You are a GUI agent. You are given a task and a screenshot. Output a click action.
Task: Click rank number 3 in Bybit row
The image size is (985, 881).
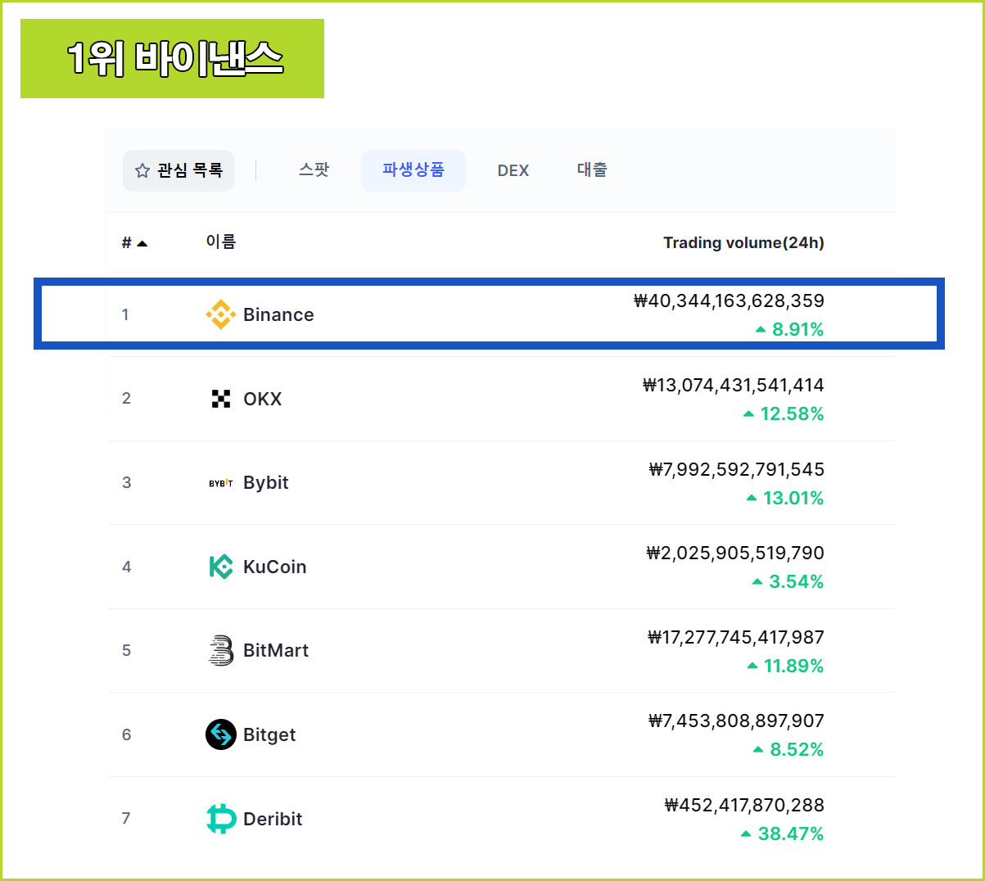(x=126, y=482)
